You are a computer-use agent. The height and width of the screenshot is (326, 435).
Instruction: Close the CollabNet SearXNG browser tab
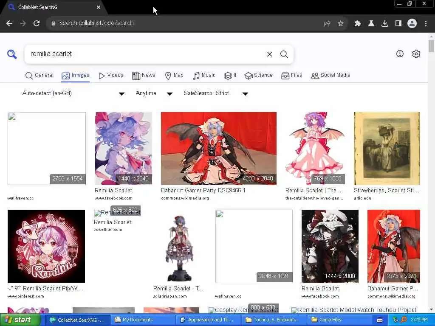click(99, 7)
